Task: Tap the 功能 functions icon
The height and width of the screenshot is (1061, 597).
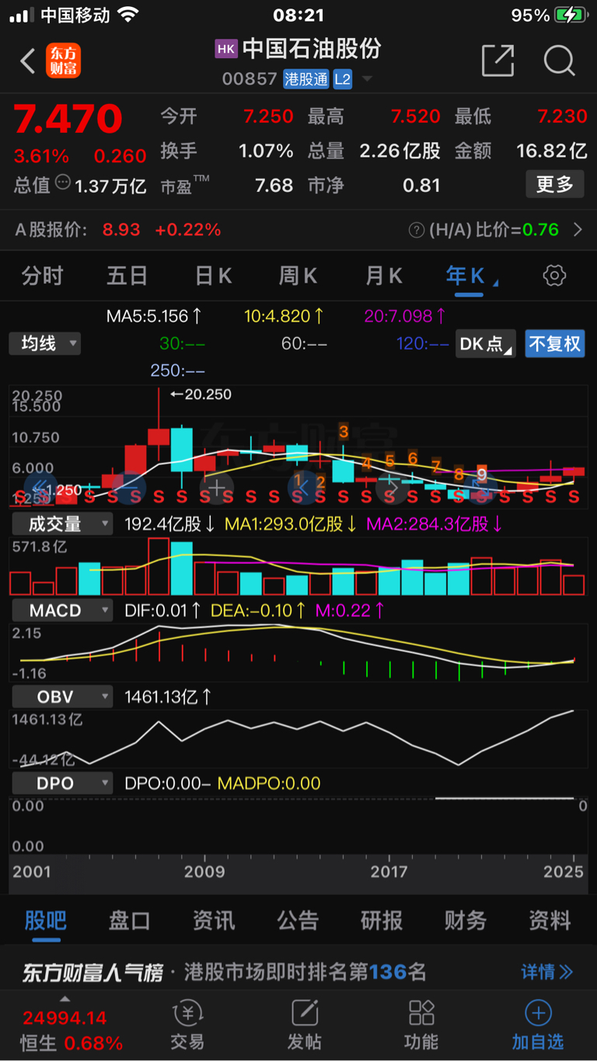Action: coord(421,1013)
